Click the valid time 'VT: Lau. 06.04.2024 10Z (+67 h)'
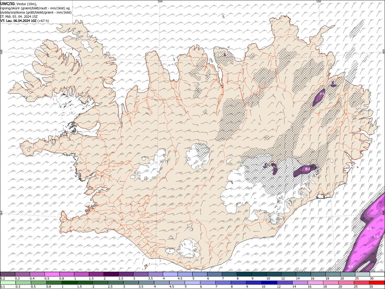 (x=25, y=21)
